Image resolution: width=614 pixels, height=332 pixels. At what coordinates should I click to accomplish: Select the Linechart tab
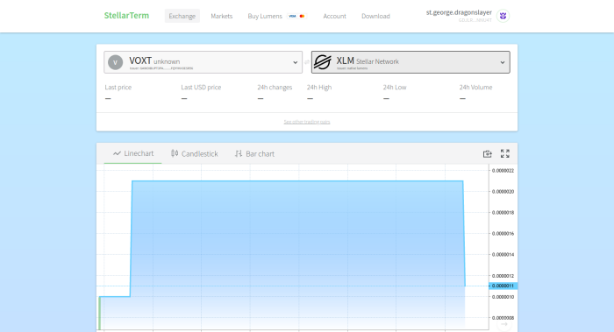(132, 153)
